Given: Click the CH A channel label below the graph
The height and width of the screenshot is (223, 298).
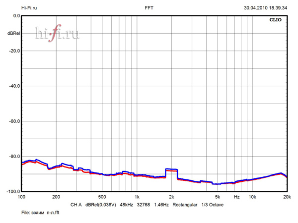Looking at the screenshot, I should point(76,204).
